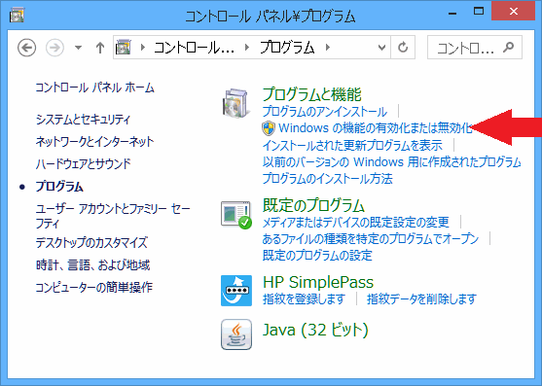542x386 pixels.
Task: Open デスクトップのカスタマイズ category
Action: [x=91, y=243]
